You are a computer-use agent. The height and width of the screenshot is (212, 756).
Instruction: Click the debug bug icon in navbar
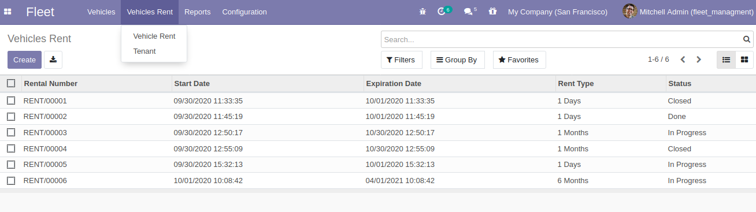tap(423, 12)
